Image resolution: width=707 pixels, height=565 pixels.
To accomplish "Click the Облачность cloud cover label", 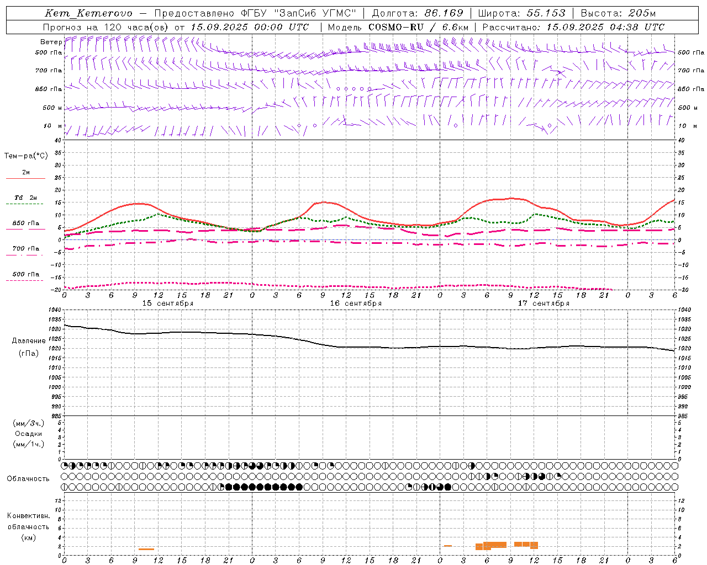I will pyautogui.click(x=28, y=479).
